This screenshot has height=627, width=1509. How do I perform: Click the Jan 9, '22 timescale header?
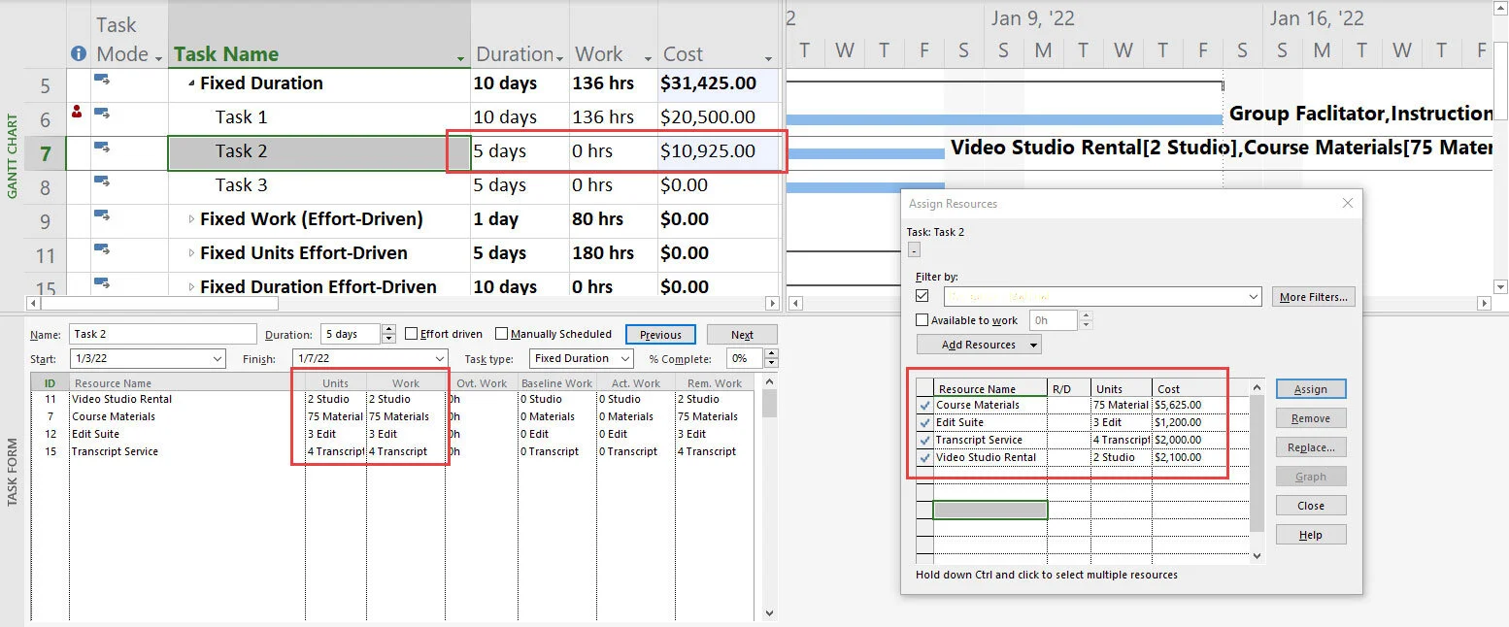1032,18
